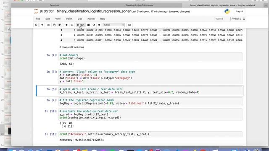Run the selected cell
269x151 pixels.
coord(81,25)
